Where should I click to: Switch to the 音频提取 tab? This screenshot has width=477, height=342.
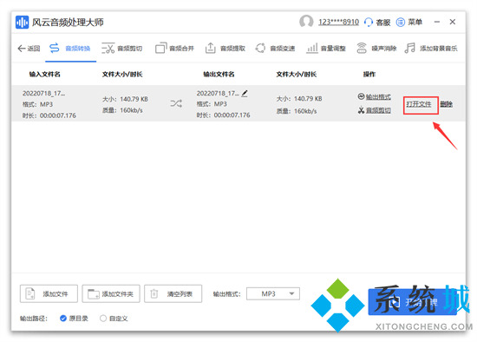click(x=225, y=49)
